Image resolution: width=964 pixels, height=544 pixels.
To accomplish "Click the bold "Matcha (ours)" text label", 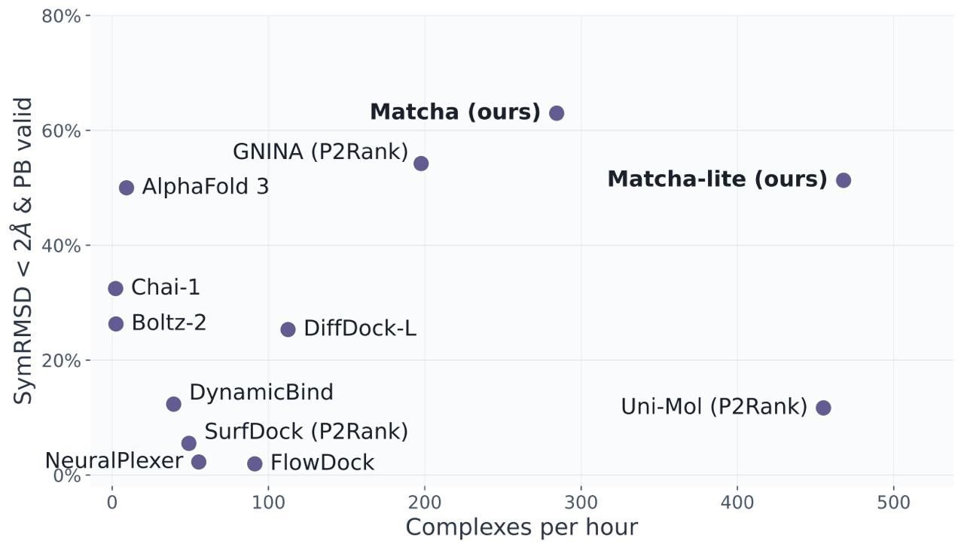I will click(455, 112).
